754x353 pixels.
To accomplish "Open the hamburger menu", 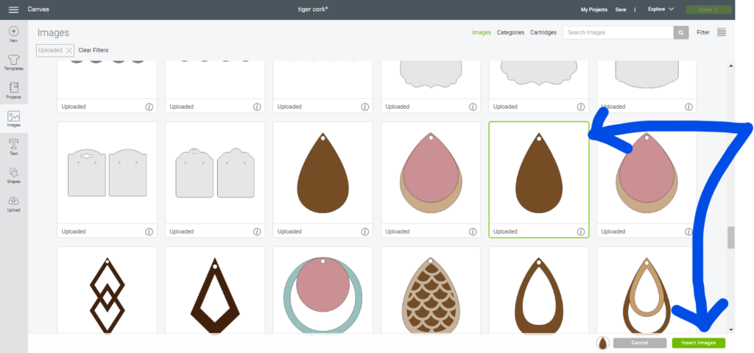I will click(x=13, y=10).
